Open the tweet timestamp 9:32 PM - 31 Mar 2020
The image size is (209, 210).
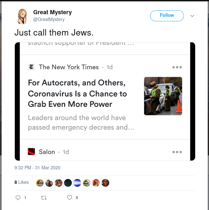pos(37,168)
